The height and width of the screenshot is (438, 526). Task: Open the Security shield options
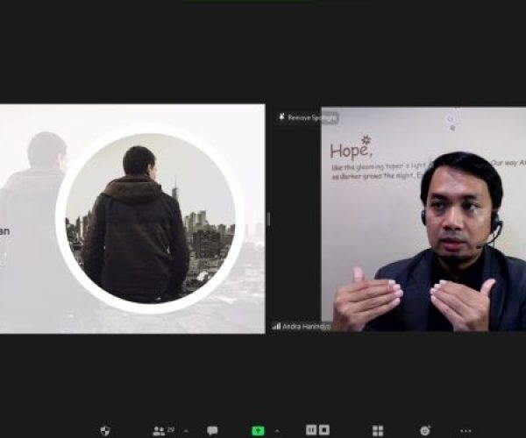click(x=105, y=430)
